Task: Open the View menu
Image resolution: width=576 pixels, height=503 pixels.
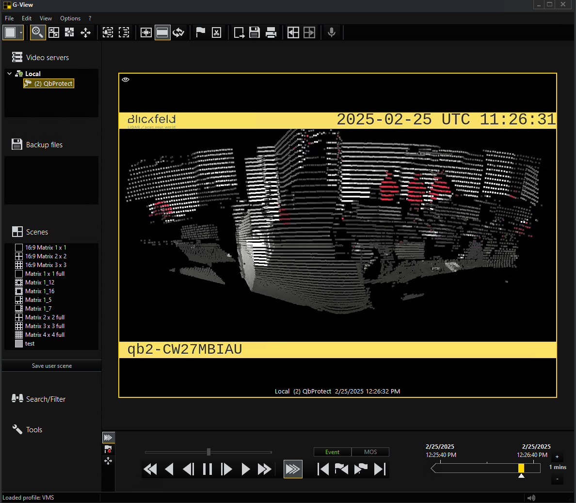Action: tap(46, 18)
